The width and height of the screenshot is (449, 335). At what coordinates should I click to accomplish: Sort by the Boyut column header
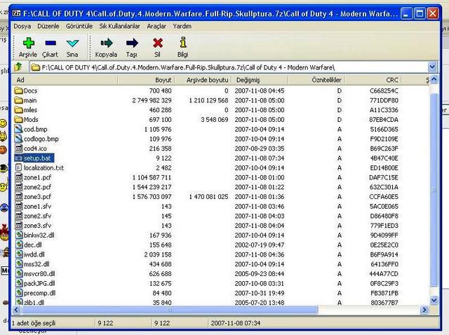(x=146, y=80)
